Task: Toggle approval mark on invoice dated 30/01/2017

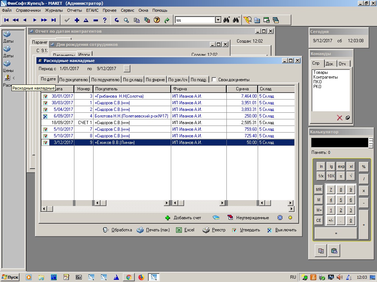Action: [45, 96]
